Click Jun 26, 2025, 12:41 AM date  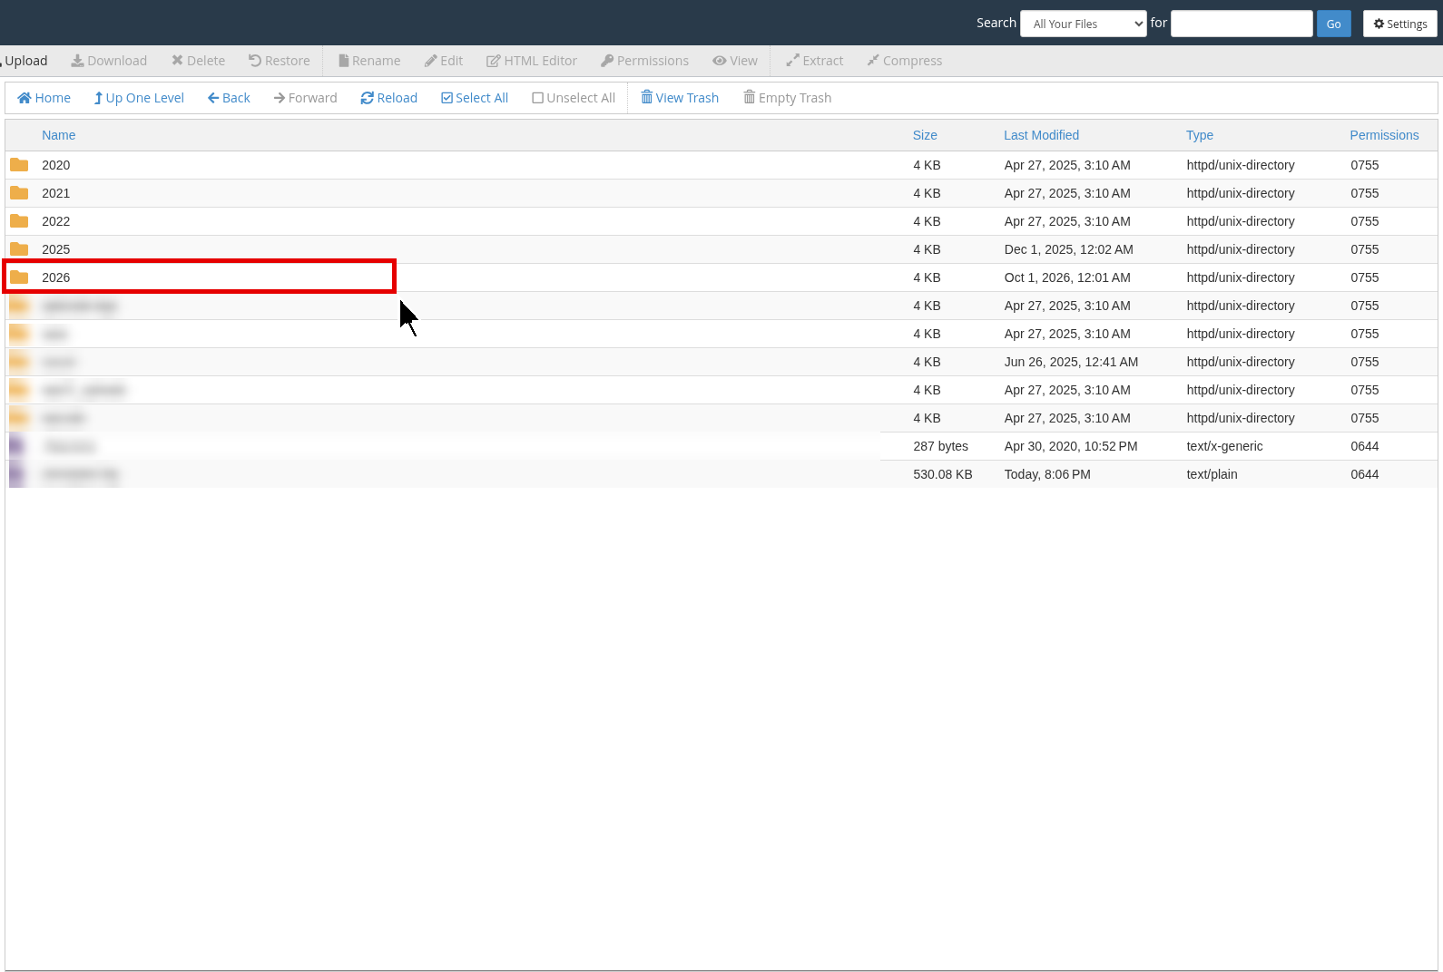click(1071, 362)
